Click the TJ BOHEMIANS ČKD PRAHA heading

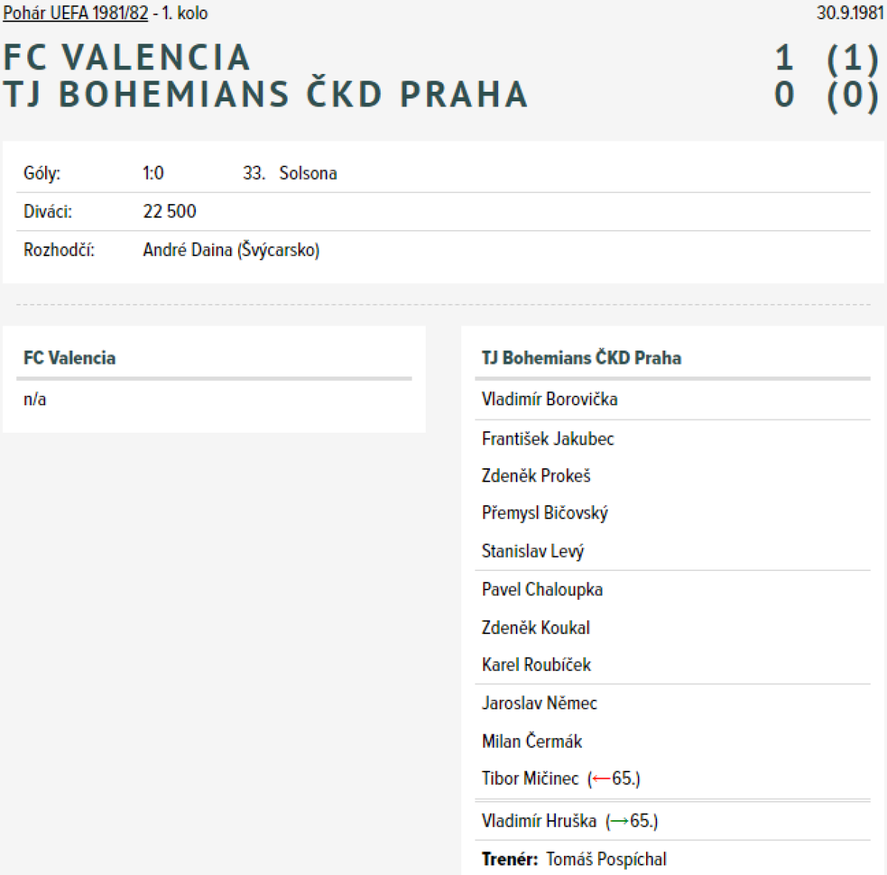click(265, 95)
